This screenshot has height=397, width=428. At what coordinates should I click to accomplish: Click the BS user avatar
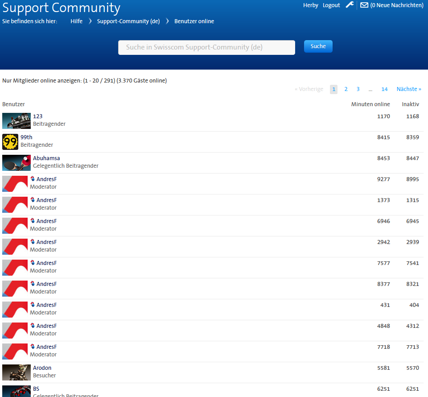pyautogui.click(x=16, y=391)
